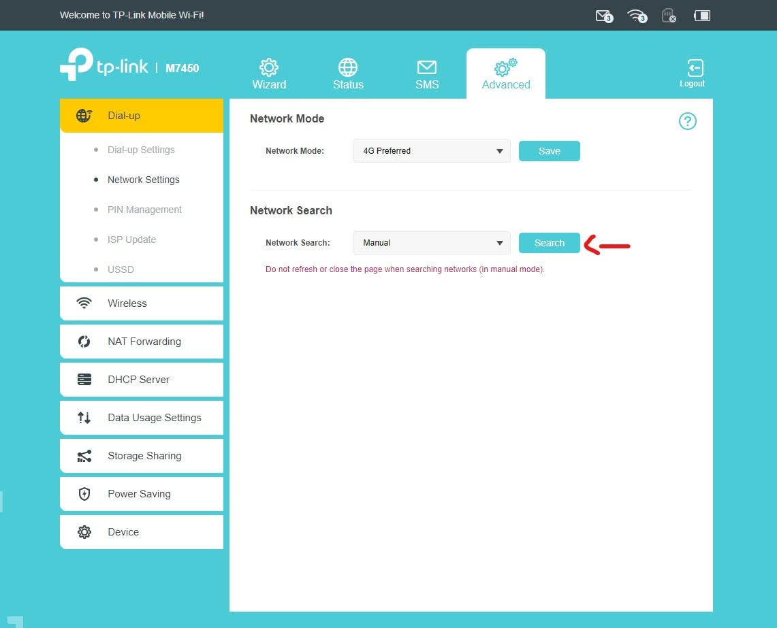Click the Save button
Screen dimensions: 777x628
pos(549,151)
